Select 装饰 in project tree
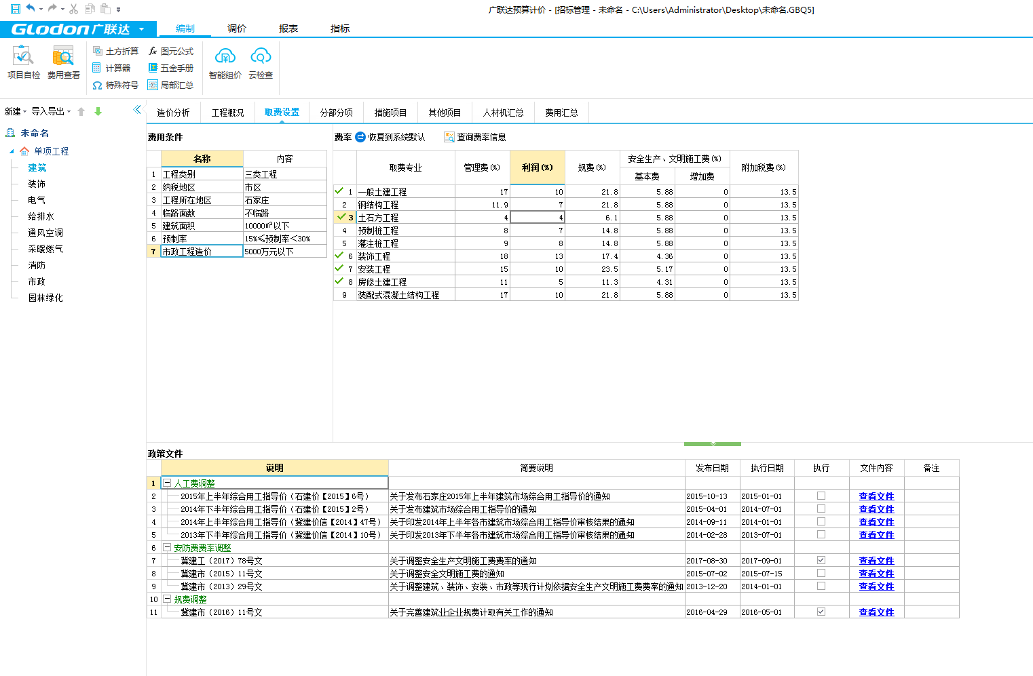 [37, 184]
